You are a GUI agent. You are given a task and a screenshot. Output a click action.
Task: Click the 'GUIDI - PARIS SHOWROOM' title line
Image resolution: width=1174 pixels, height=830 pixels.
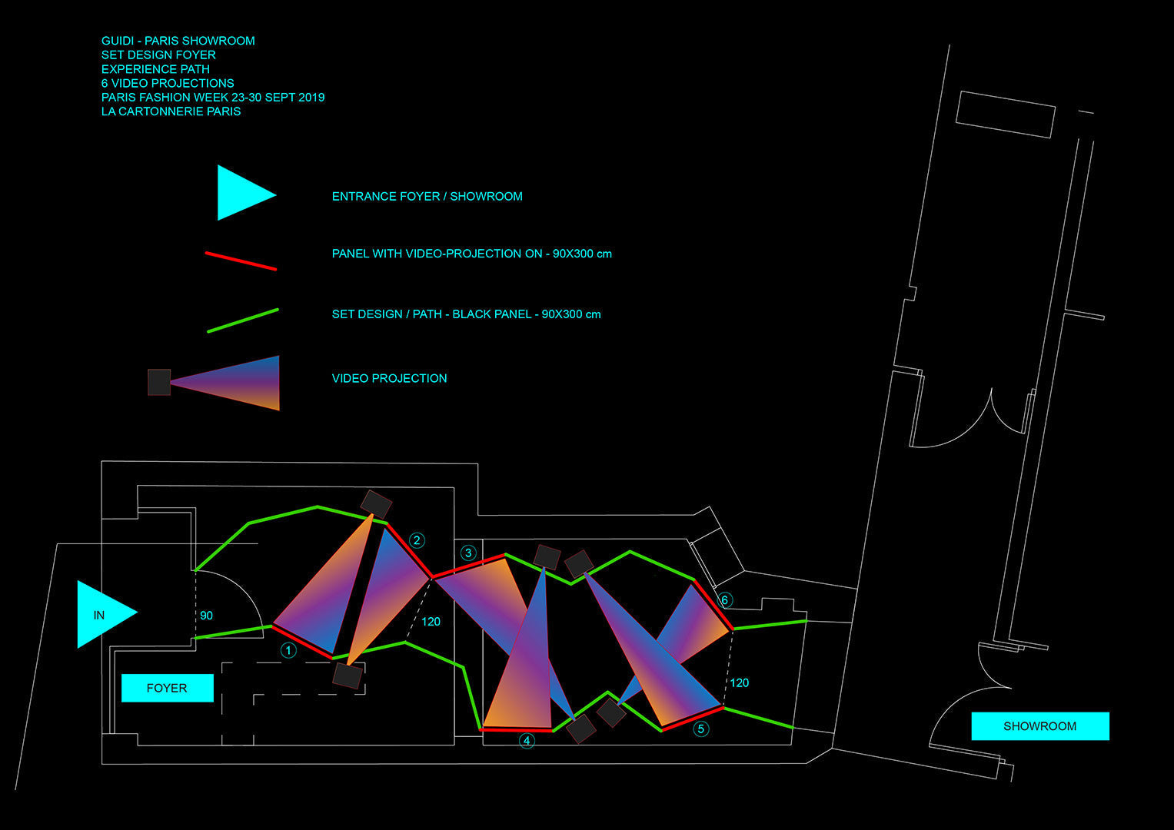tap(178, 41)
